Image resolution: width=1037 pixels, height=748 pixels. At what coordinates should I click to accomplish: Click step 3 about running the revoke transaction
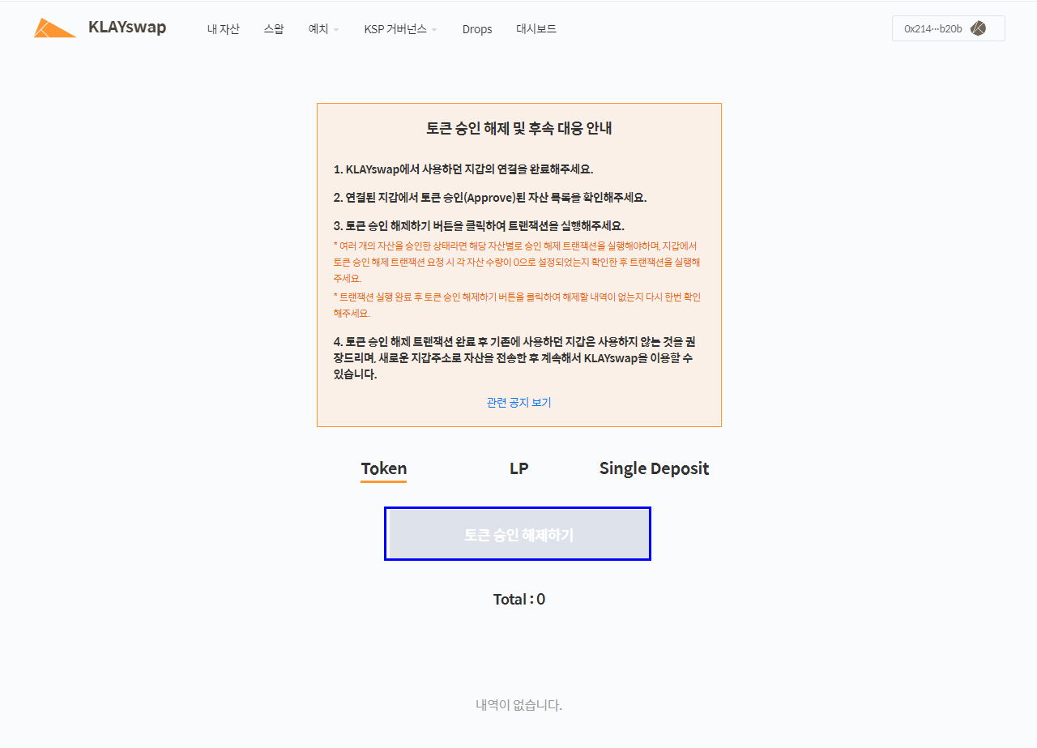(479, 226)
